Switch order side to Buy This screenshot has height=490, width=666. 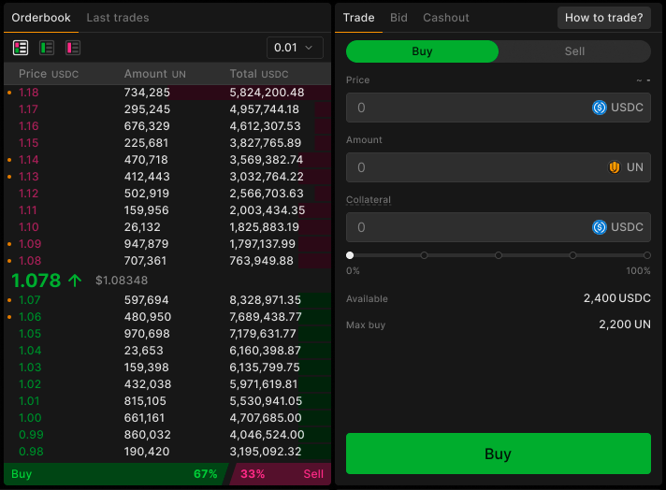(x=422, y=51)
